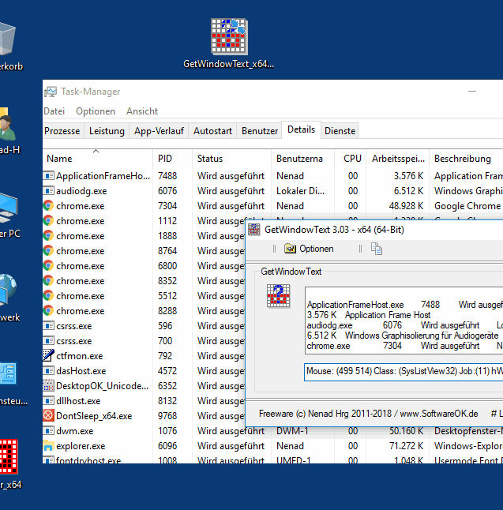Click the GetWindowText title bar icon
503x510 pixels.
(254, 229)
